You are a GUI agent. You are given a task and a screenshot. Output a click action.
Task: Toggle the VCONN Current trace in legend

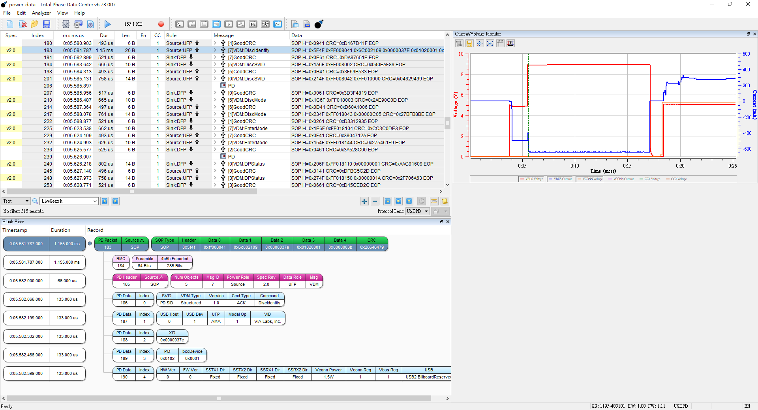click(621, 179)
